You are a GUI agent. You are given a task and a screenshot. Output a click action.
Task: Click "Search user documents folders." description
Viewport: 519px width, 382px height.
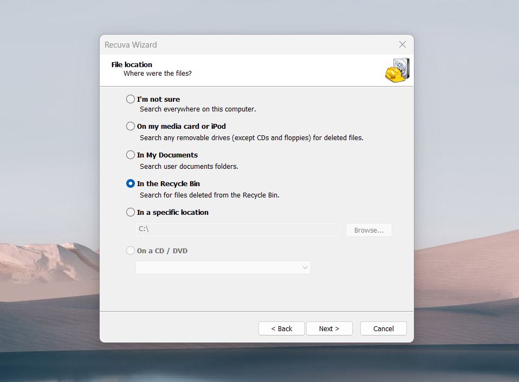189,166
